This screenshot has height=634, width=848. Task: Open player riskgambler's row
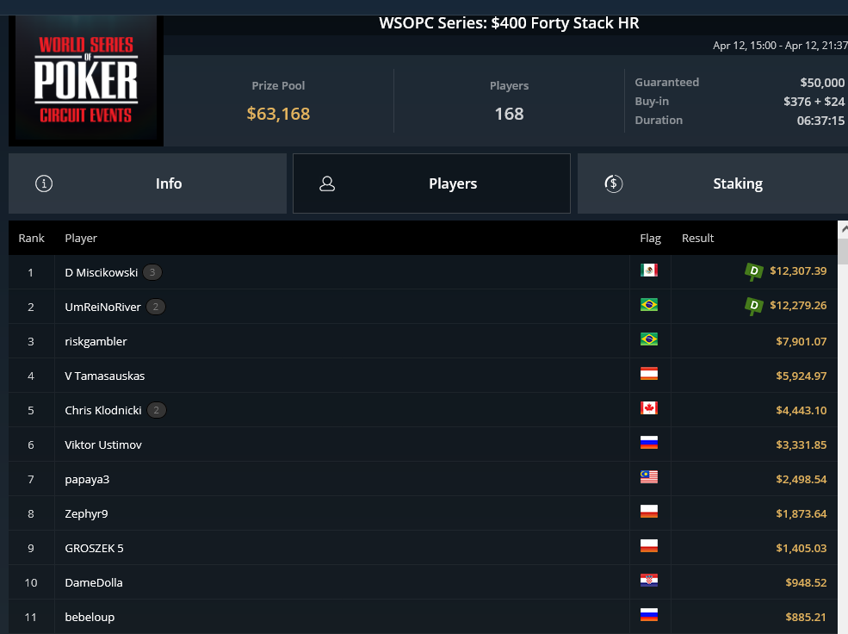[x=423, y=341]
